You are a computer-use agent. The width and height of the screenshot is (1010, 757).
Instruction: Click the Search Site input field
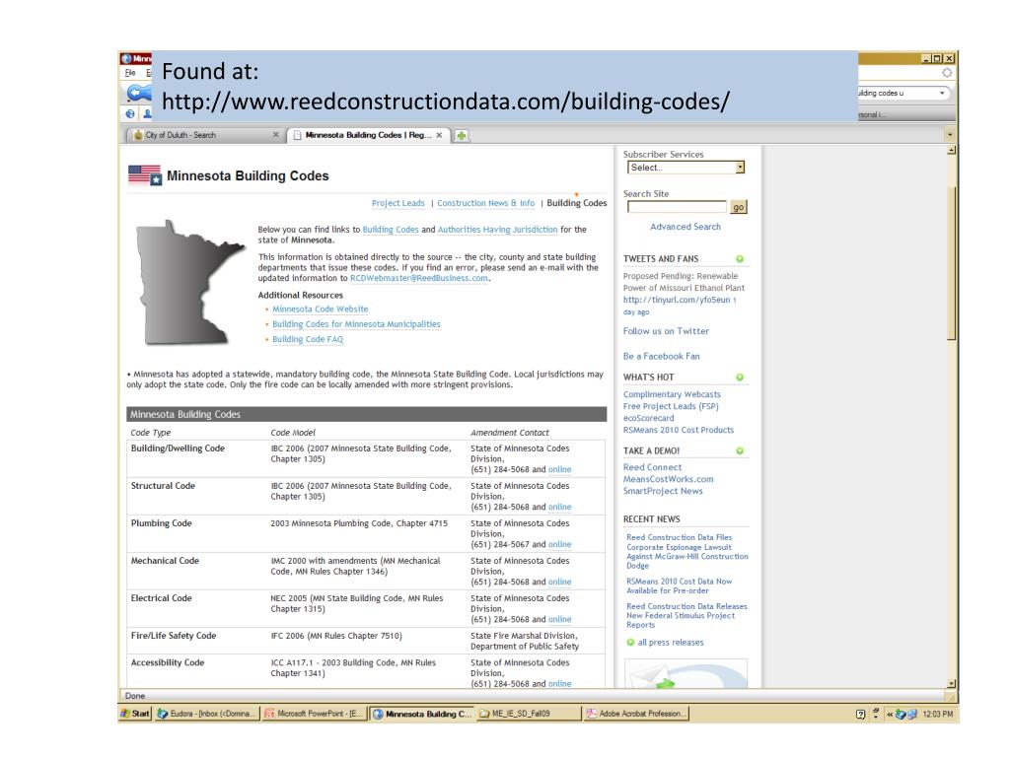pos(677,207)
